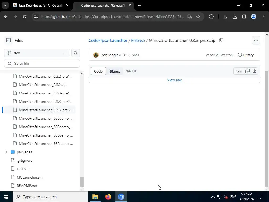Copy raw file contents icon
This screenshot has width=269, height=202.
point(247,71)
